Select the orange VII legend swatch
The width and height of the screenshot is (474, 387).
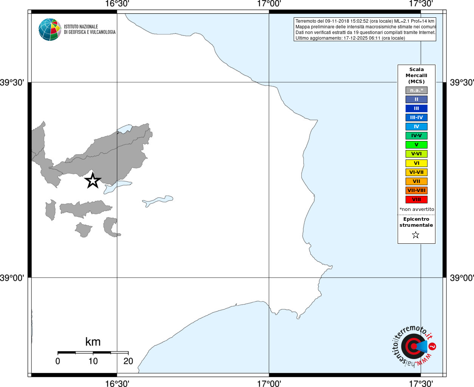coord(417,181)
